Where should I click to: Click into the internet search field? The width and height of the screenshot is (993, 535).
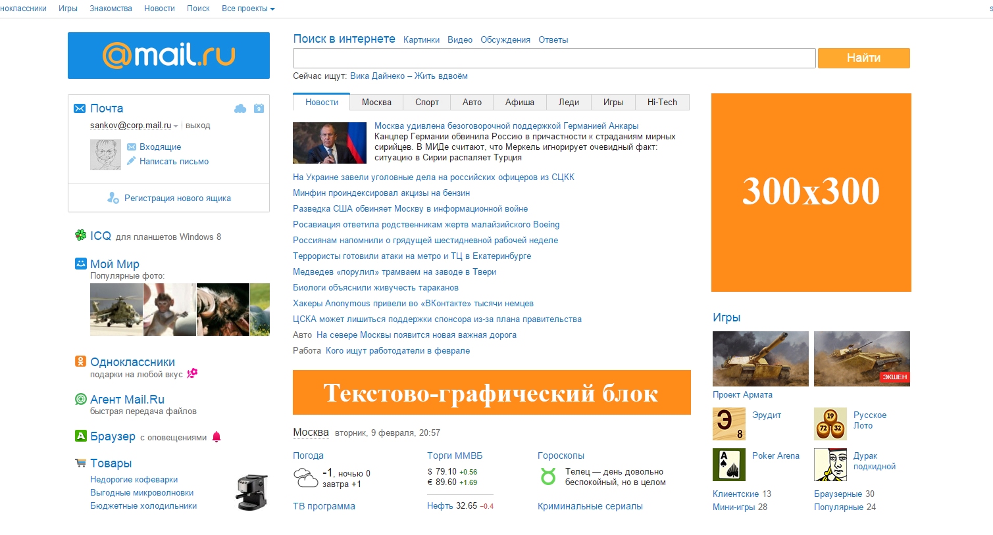pos(554,58)
